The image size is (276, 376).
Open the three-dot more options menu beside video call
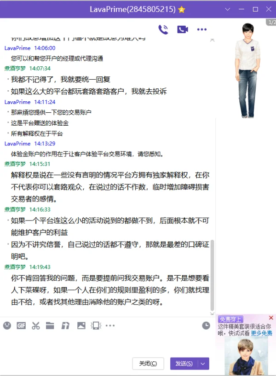(x=202, y=29)
